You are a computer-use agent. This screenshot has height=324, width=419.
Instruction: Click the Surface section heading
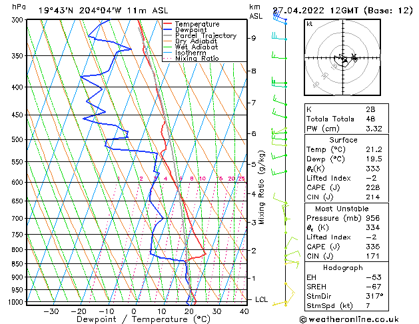[343, 140]
